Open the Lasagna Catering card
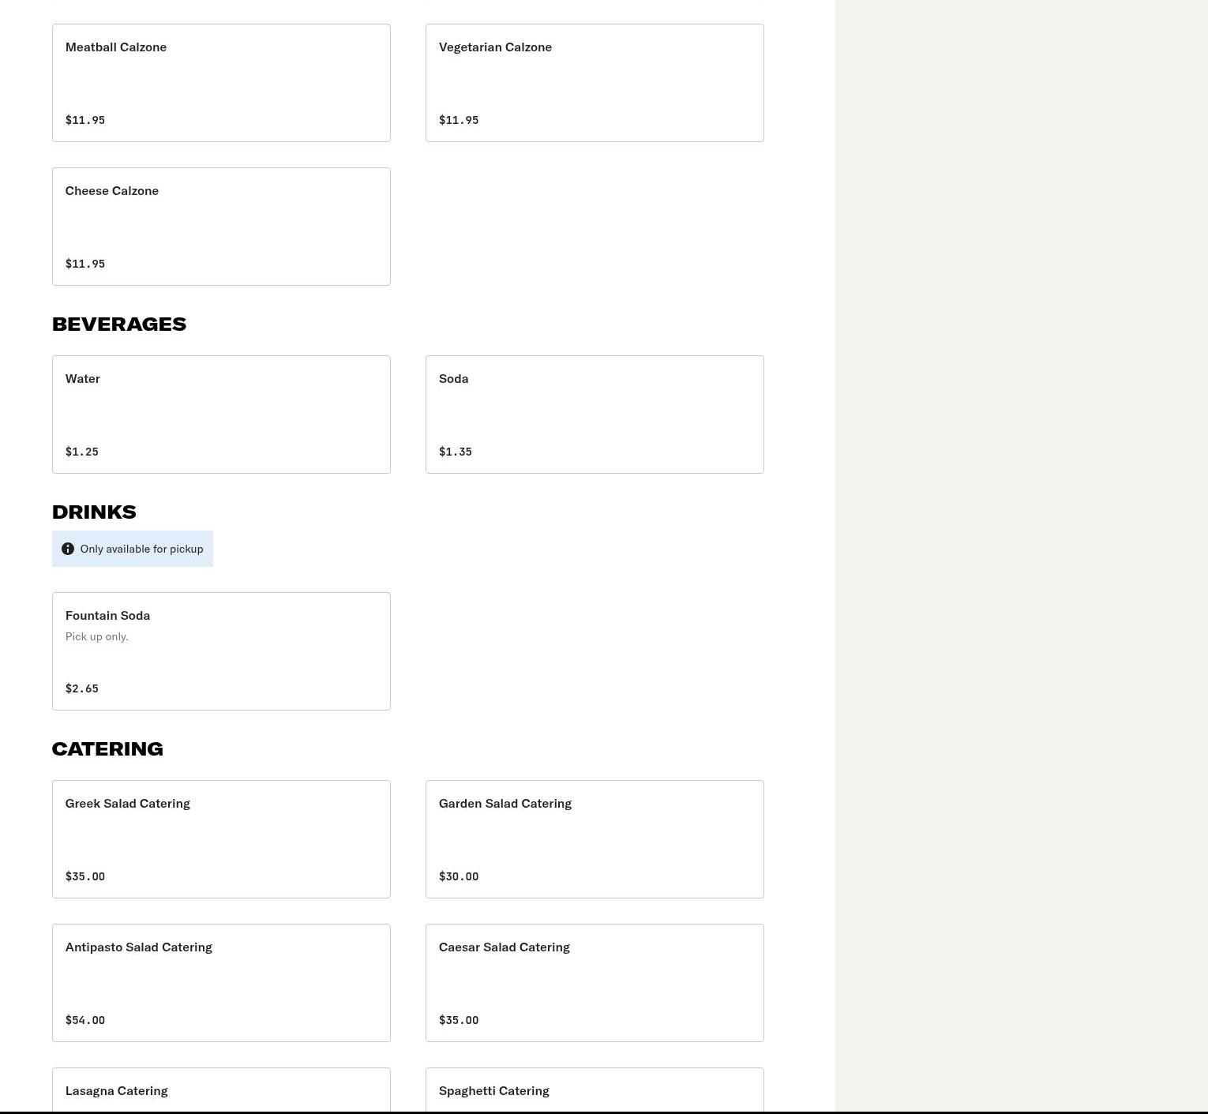Viewport: 1208px width, 1114px height. (x=221, y=1090)
